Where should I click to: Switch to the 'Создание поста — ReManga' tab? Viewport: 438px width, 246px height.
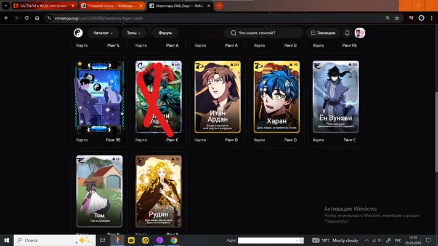pyautogui.click(x=110, y=6)
